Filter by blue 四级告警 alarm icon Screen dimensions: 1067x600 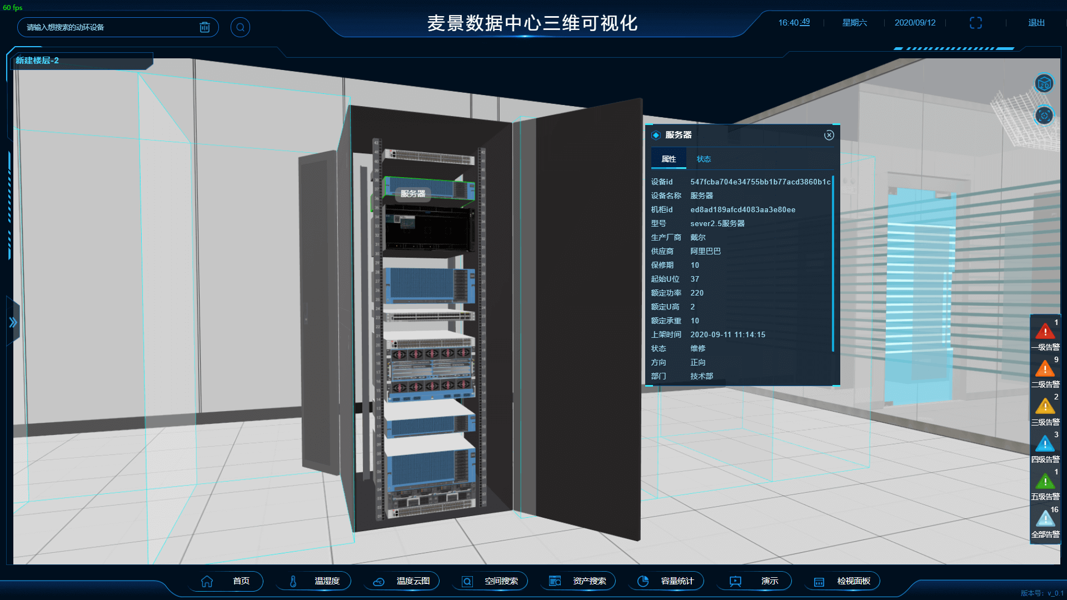click(x=1045, y=444)
